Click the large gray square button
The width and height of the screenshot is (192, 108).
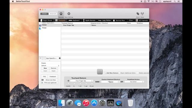click(100, 72)
